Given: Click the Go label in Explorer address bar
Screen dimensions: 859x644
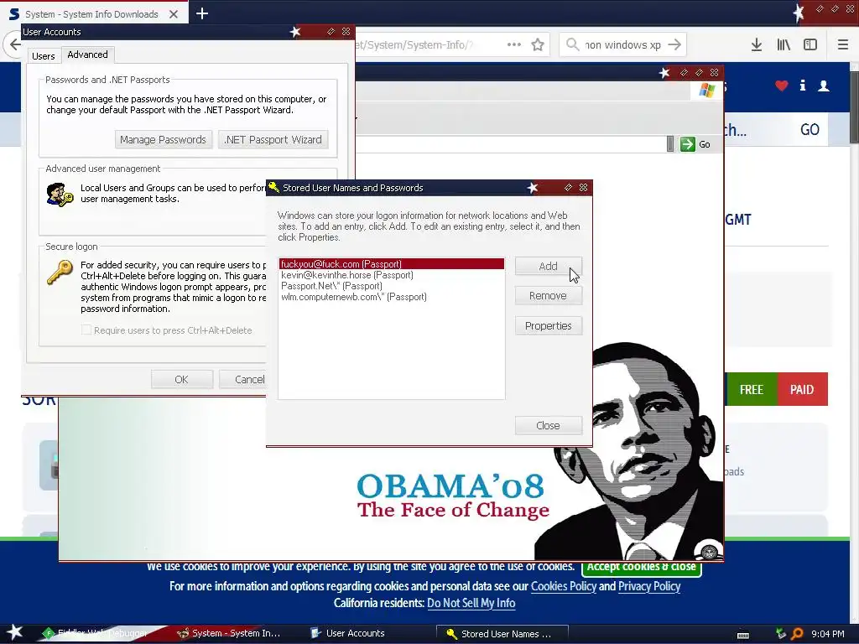Looking at the screenshot, I should tap(705, 144).
